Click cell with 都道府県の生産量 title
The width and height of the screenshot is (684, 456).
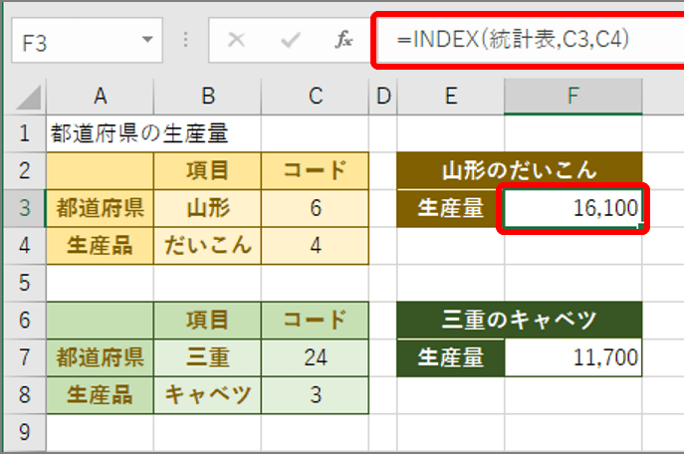(x=100, y=133)
